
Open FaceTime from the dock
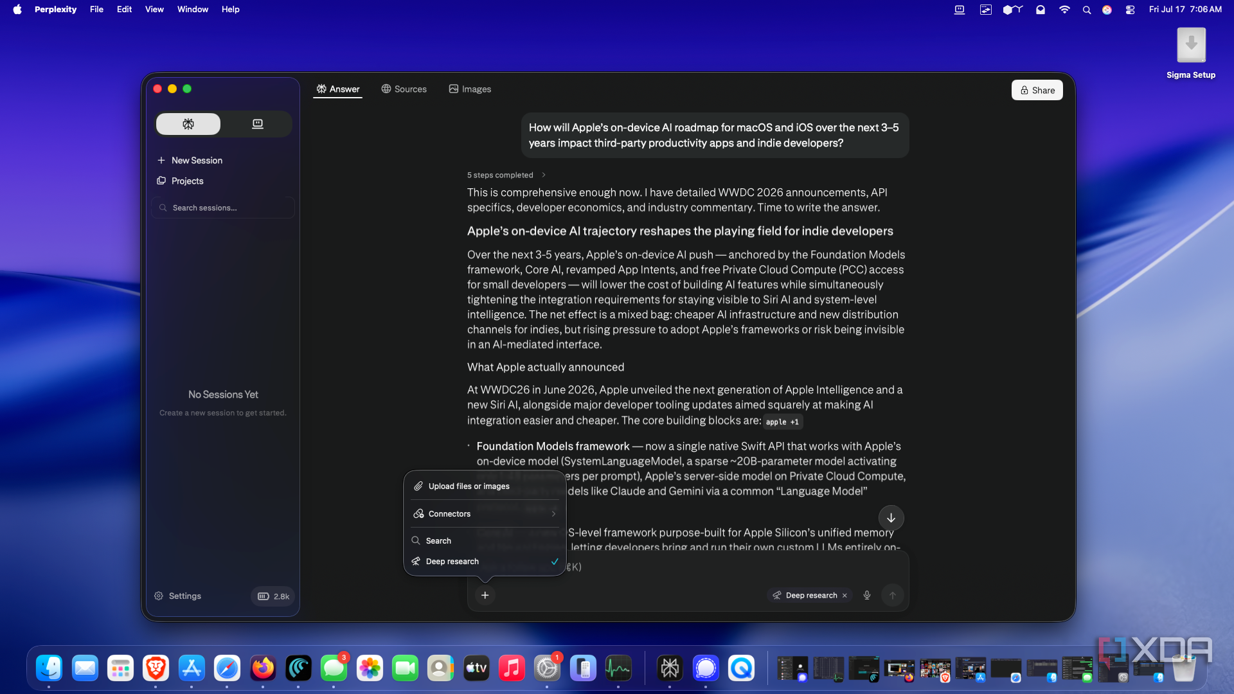[x=405, y=669]
